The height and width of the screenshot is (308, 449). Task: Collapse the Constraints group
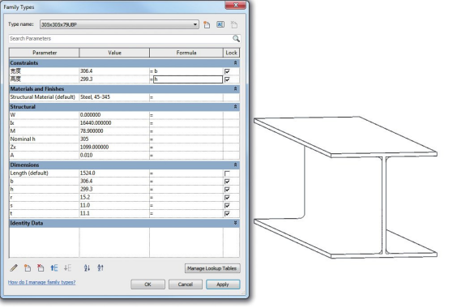tap(235, 62)
